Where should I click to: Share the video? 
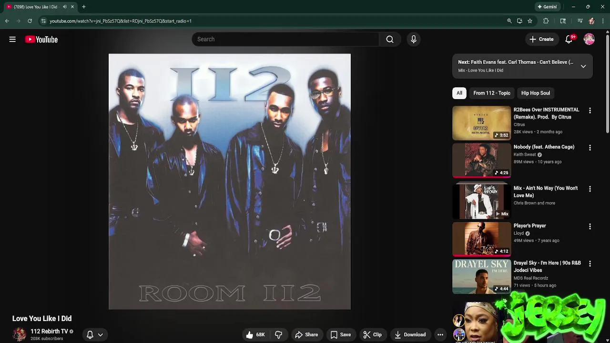(x=306, y=334)
